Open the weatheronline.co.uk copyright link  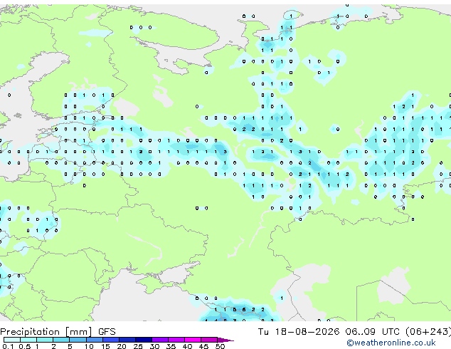tap(391, 343)
